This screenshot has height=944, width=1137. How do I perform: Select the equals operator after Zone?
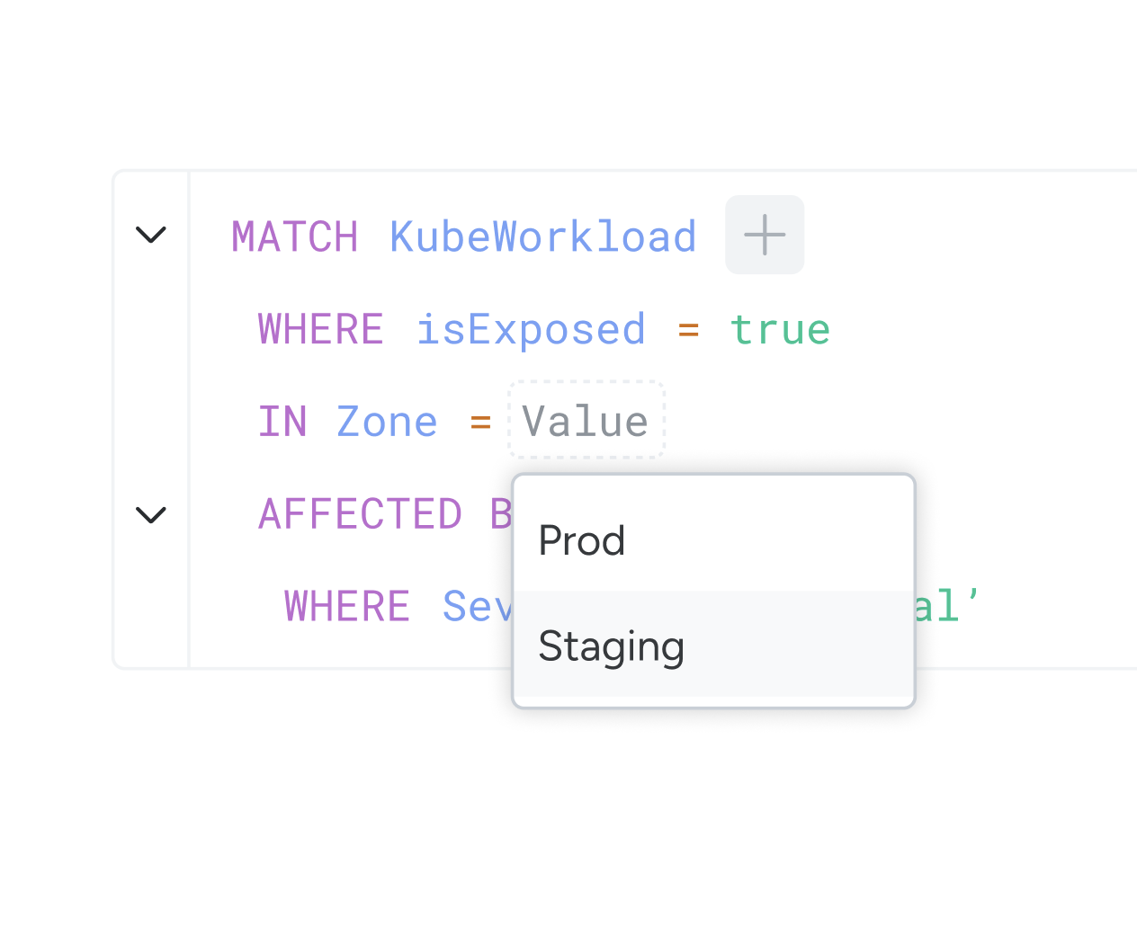[x=480, y=422]
